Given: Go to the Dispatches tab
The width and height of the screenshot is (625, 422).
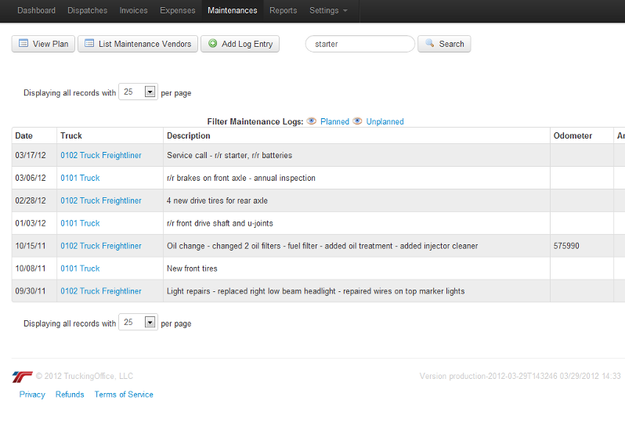Looking at the screenshot, I should [88, 11].
